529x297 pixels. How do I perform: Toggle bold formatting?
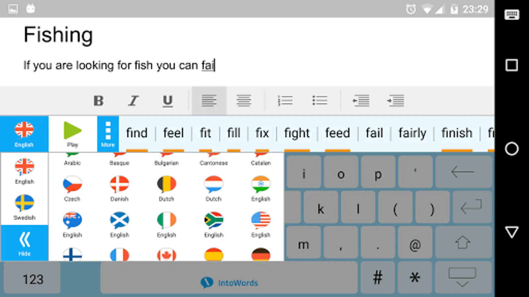(99, 101)
